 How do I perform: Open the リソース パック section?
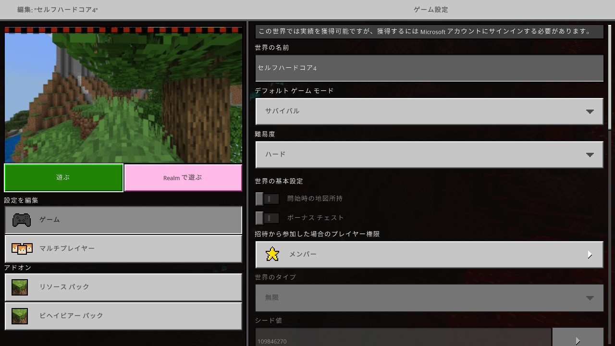(x=123, y=287)
